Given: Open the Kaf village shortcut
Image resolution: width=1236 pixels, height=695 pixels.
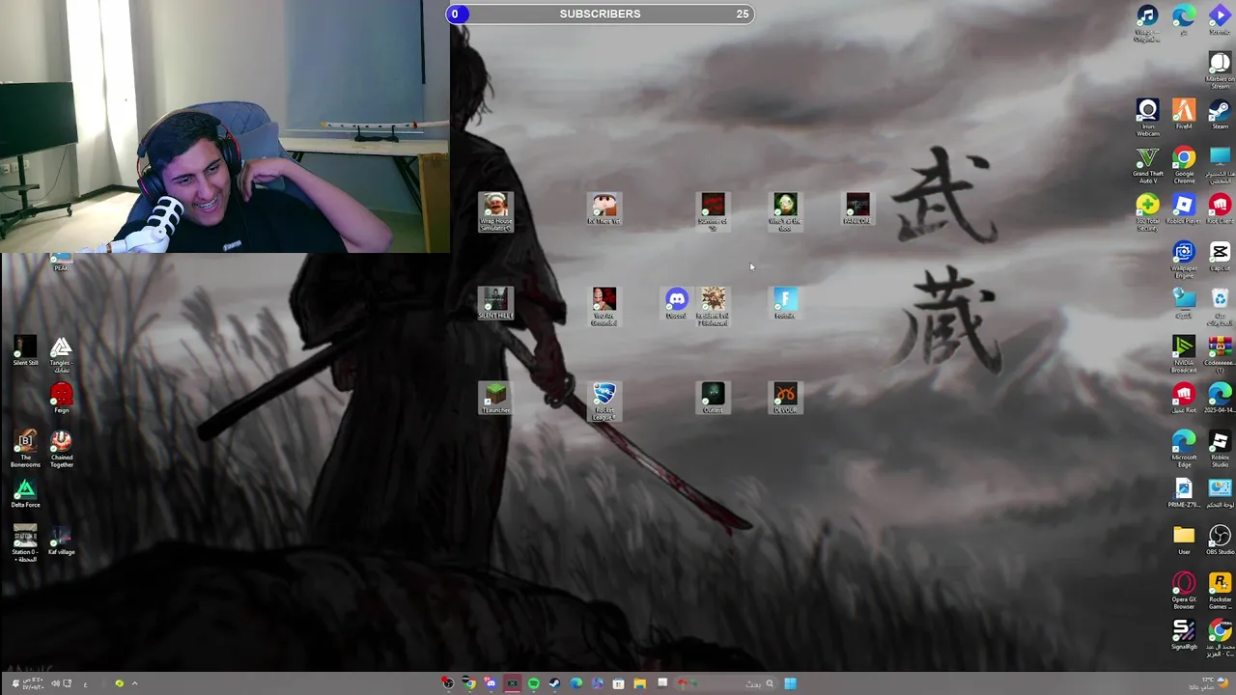Looking at the screenshot, I should coord(61,542).
